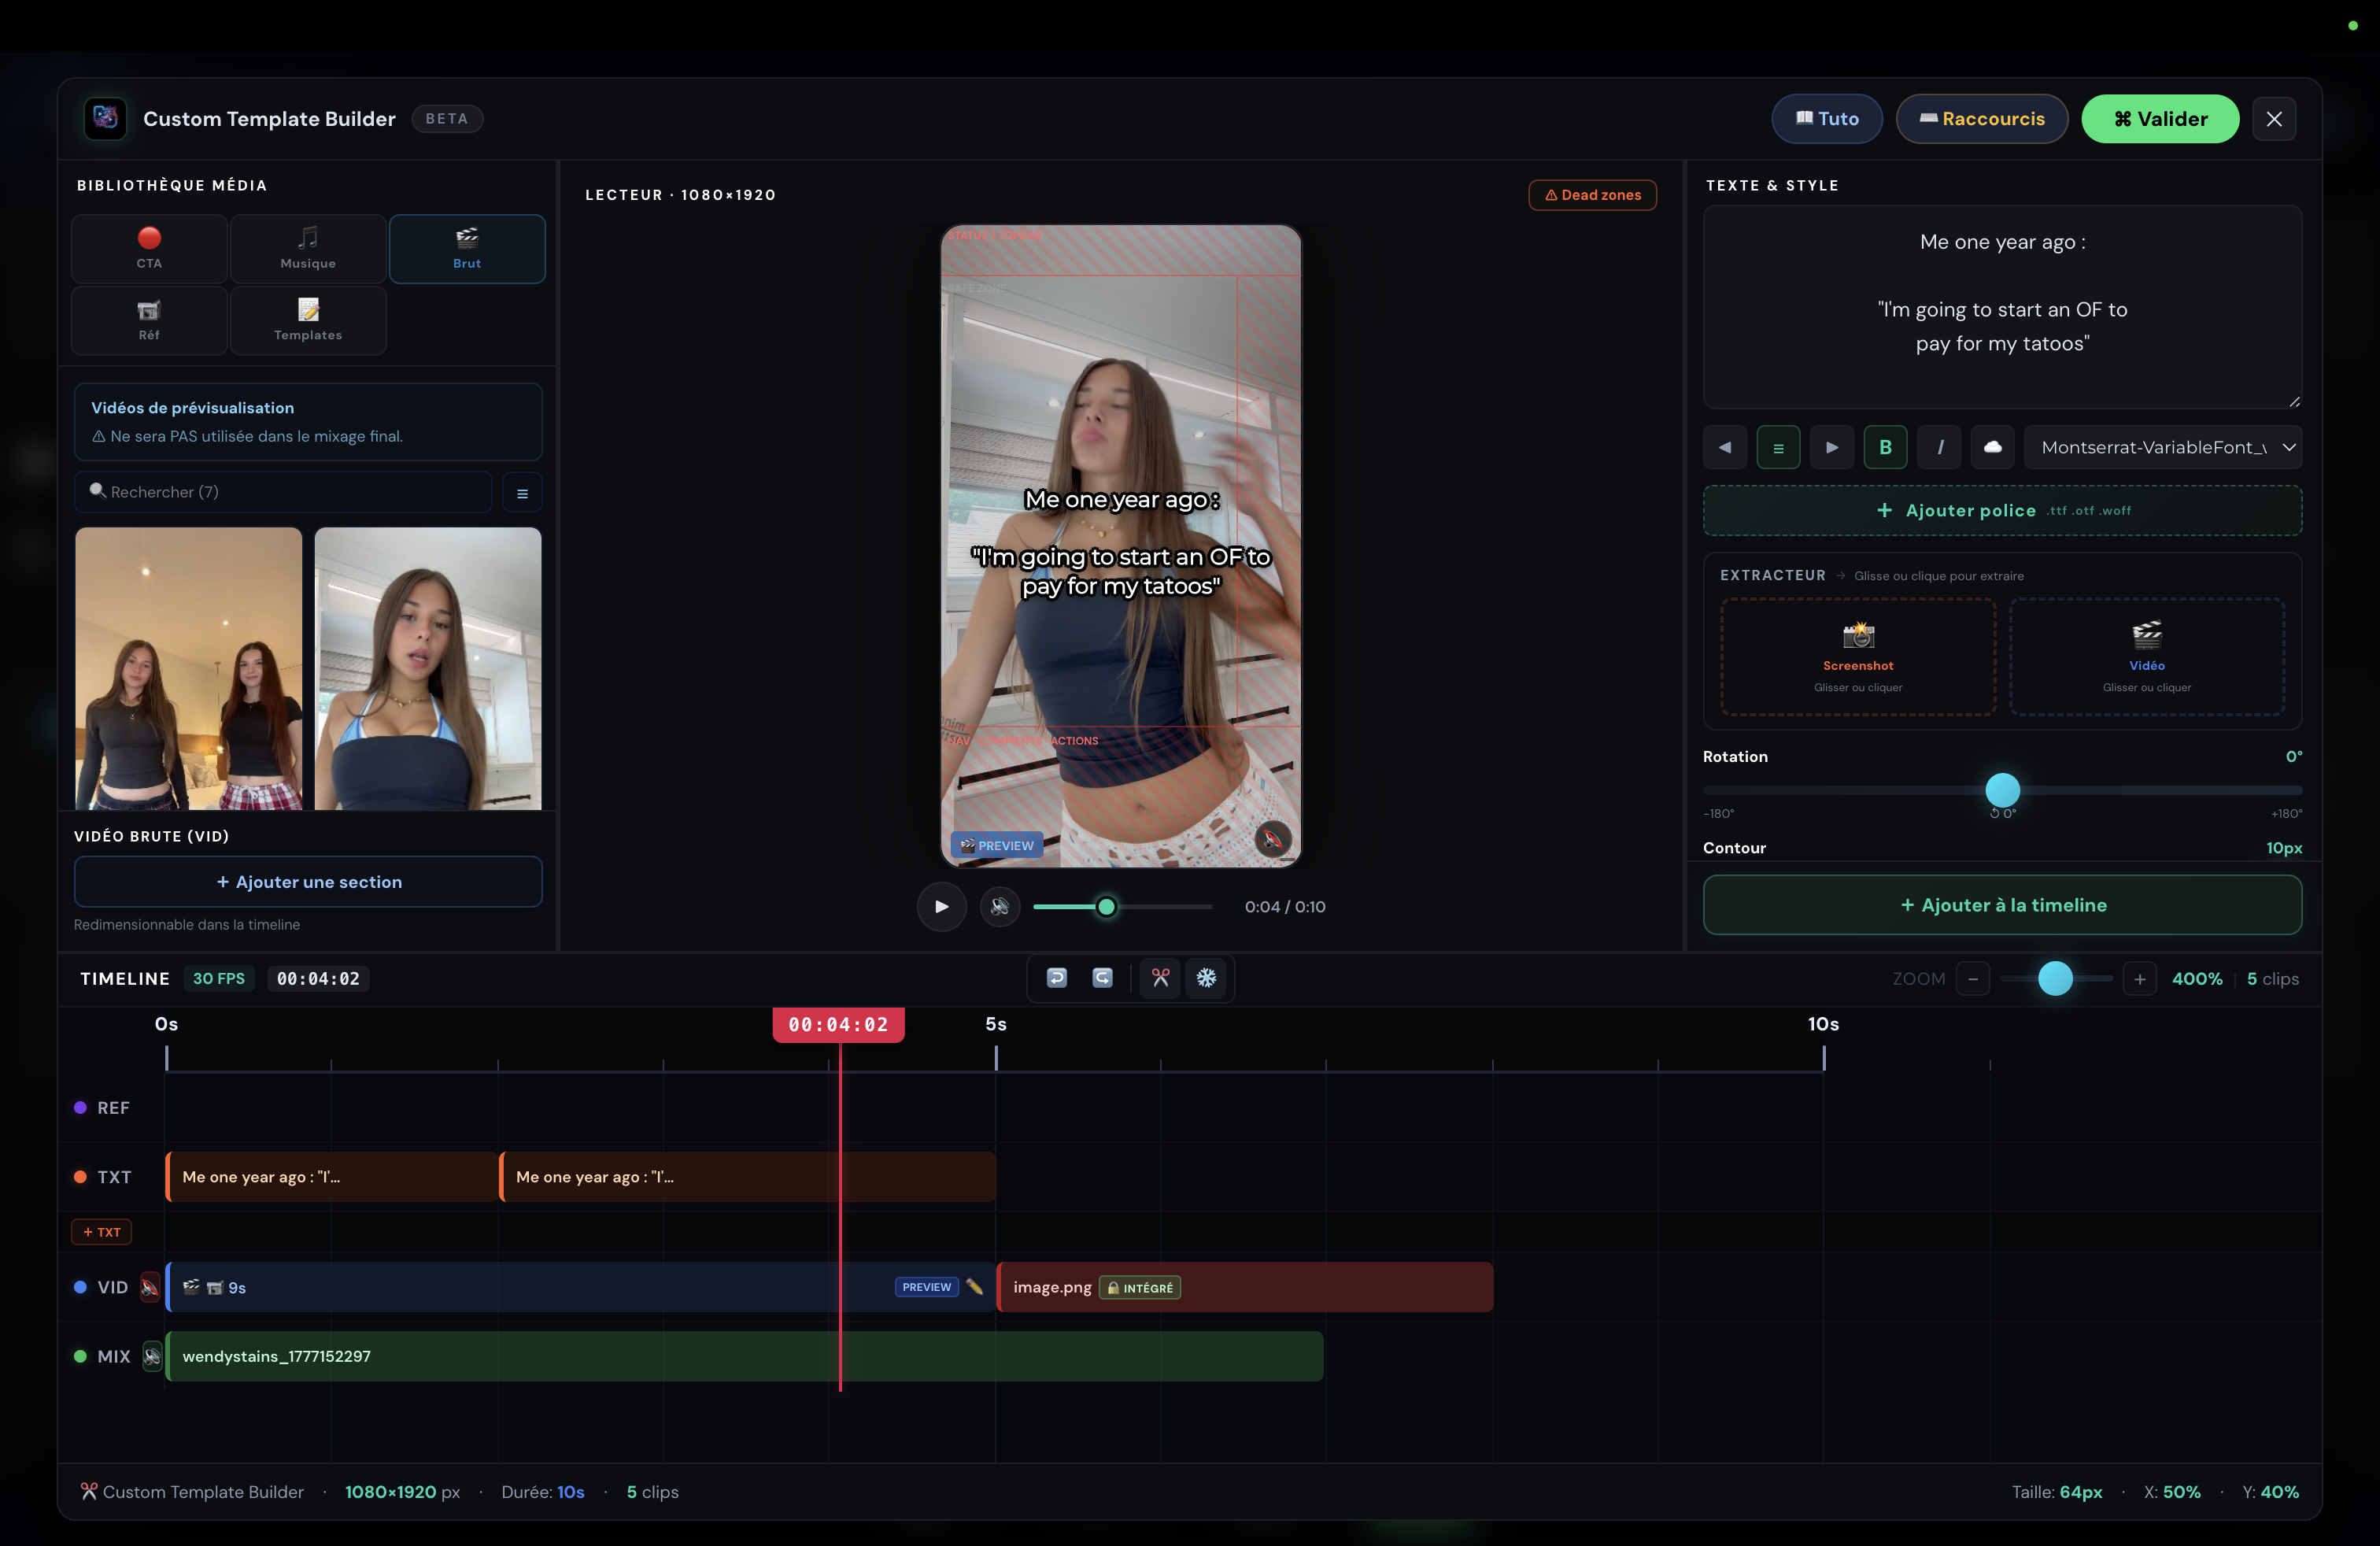
Task: Add a new text track with + TXT
Action: (x=102, y=1232)
